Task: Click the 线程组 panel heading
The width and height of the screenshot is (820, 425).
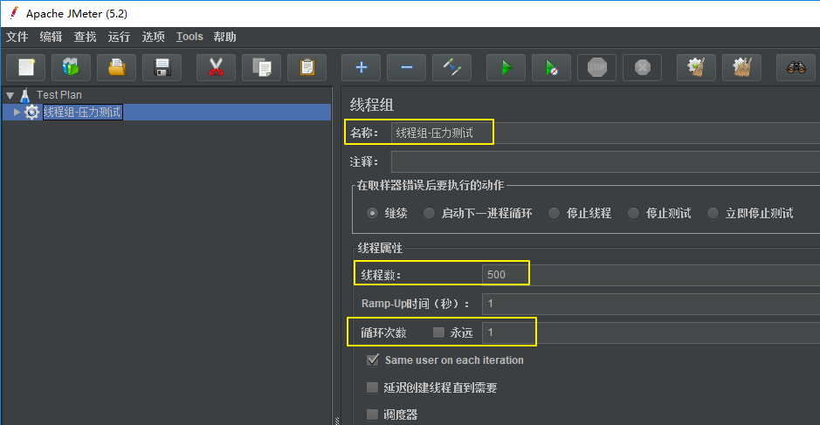Action: [371, 105]
